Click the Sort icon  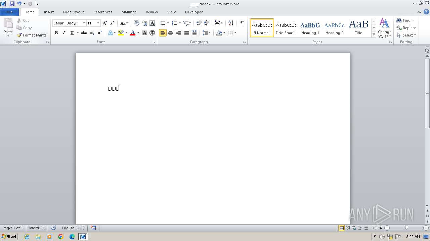tap(231, 23)
